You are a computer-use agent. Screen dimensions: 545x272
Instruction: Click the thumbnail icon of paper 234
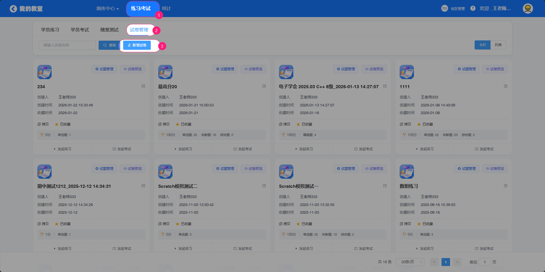pyautogui.click(x=44, y=72)
